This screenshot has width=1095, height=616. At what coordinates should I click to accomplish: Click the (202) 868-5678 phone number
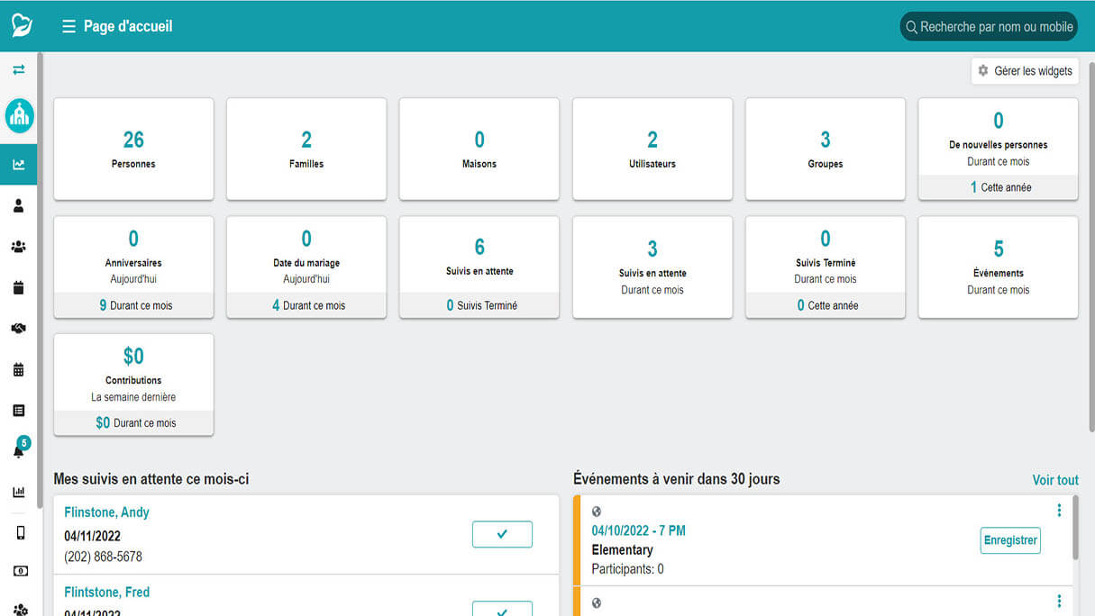point(103,557)
